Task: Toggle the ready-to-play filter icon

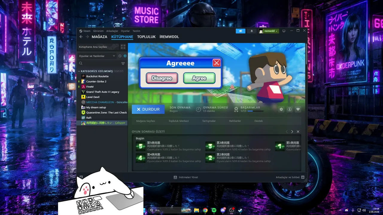Action: [x=125, y=56]
